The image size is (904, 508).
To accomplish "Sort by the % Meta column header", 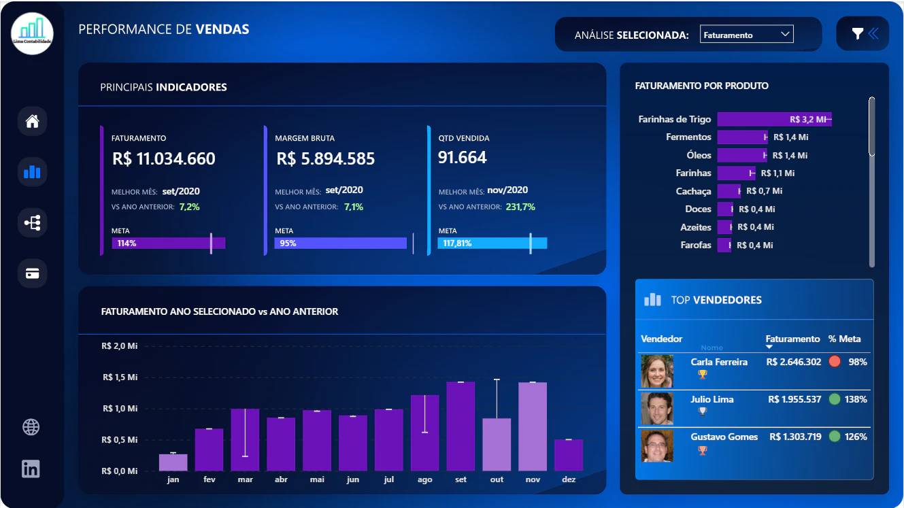I will click(844, 339).
